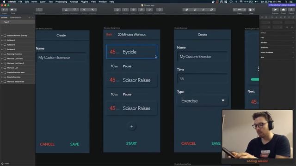Viewport: 296px width, 166px height.
Task: Select the Create Exercise layer row
Action: coord(18,77)
